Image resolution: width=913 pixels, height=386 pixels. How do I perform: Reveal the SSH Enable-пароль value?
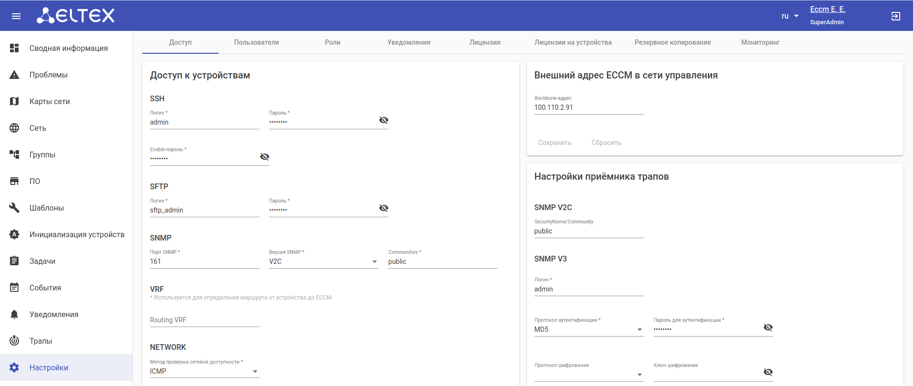point(265,157)
